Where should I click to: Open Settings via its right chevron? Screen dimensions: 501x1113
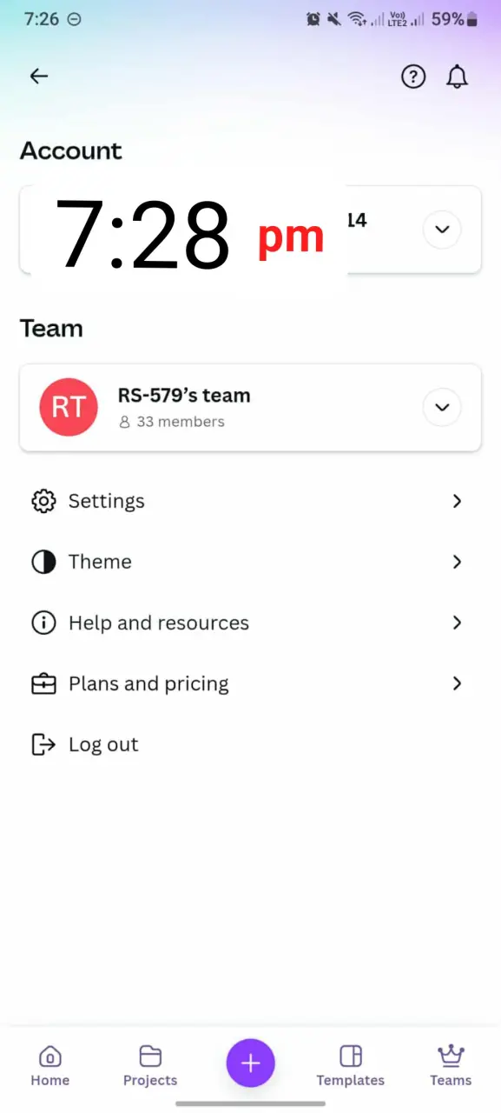(457, 501)
